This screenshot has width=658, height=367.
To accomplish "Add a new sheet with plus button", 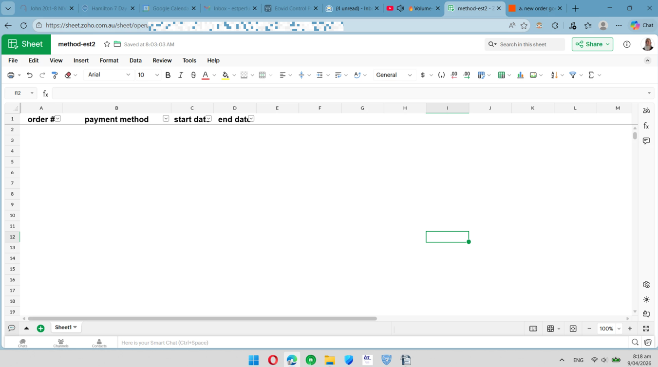I will click(x=41, y=329).
